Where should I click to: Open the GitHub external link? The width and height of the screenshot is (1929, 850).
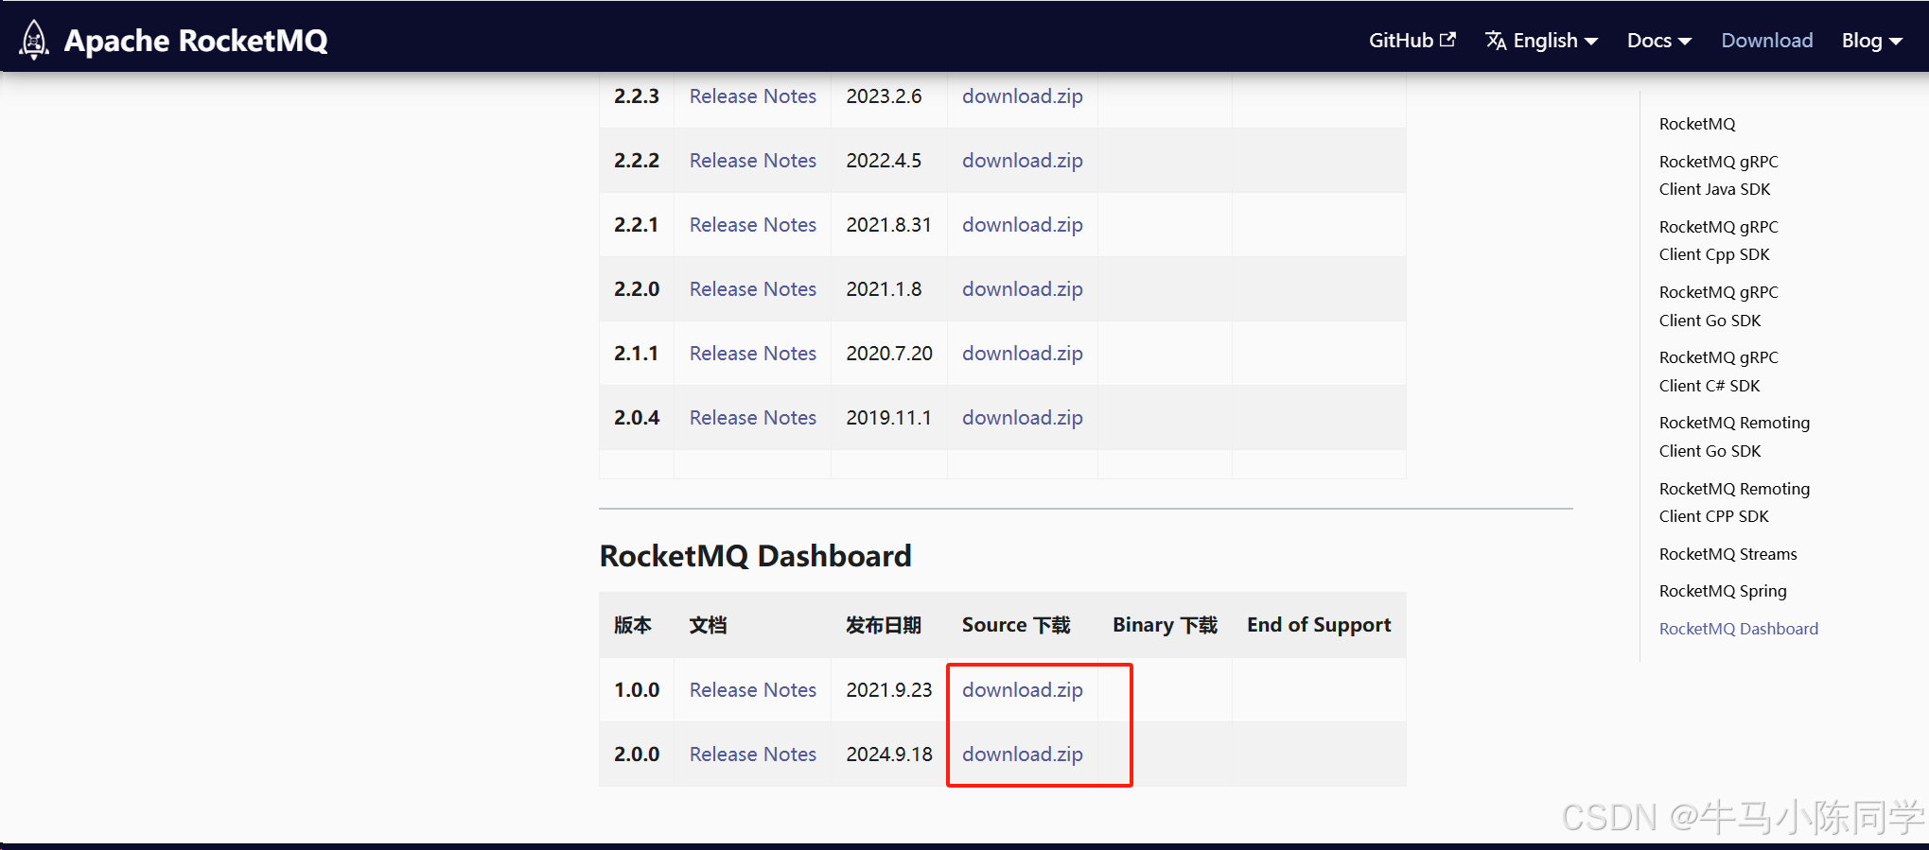(1412, 40)
